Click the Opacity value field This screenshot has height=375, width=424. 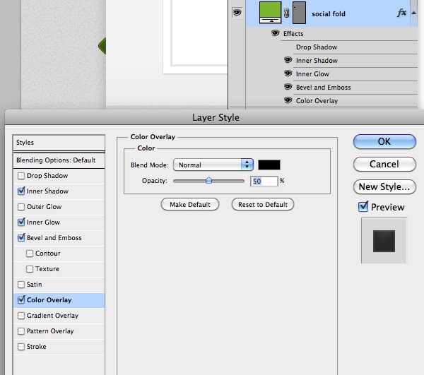pos(264,181)
